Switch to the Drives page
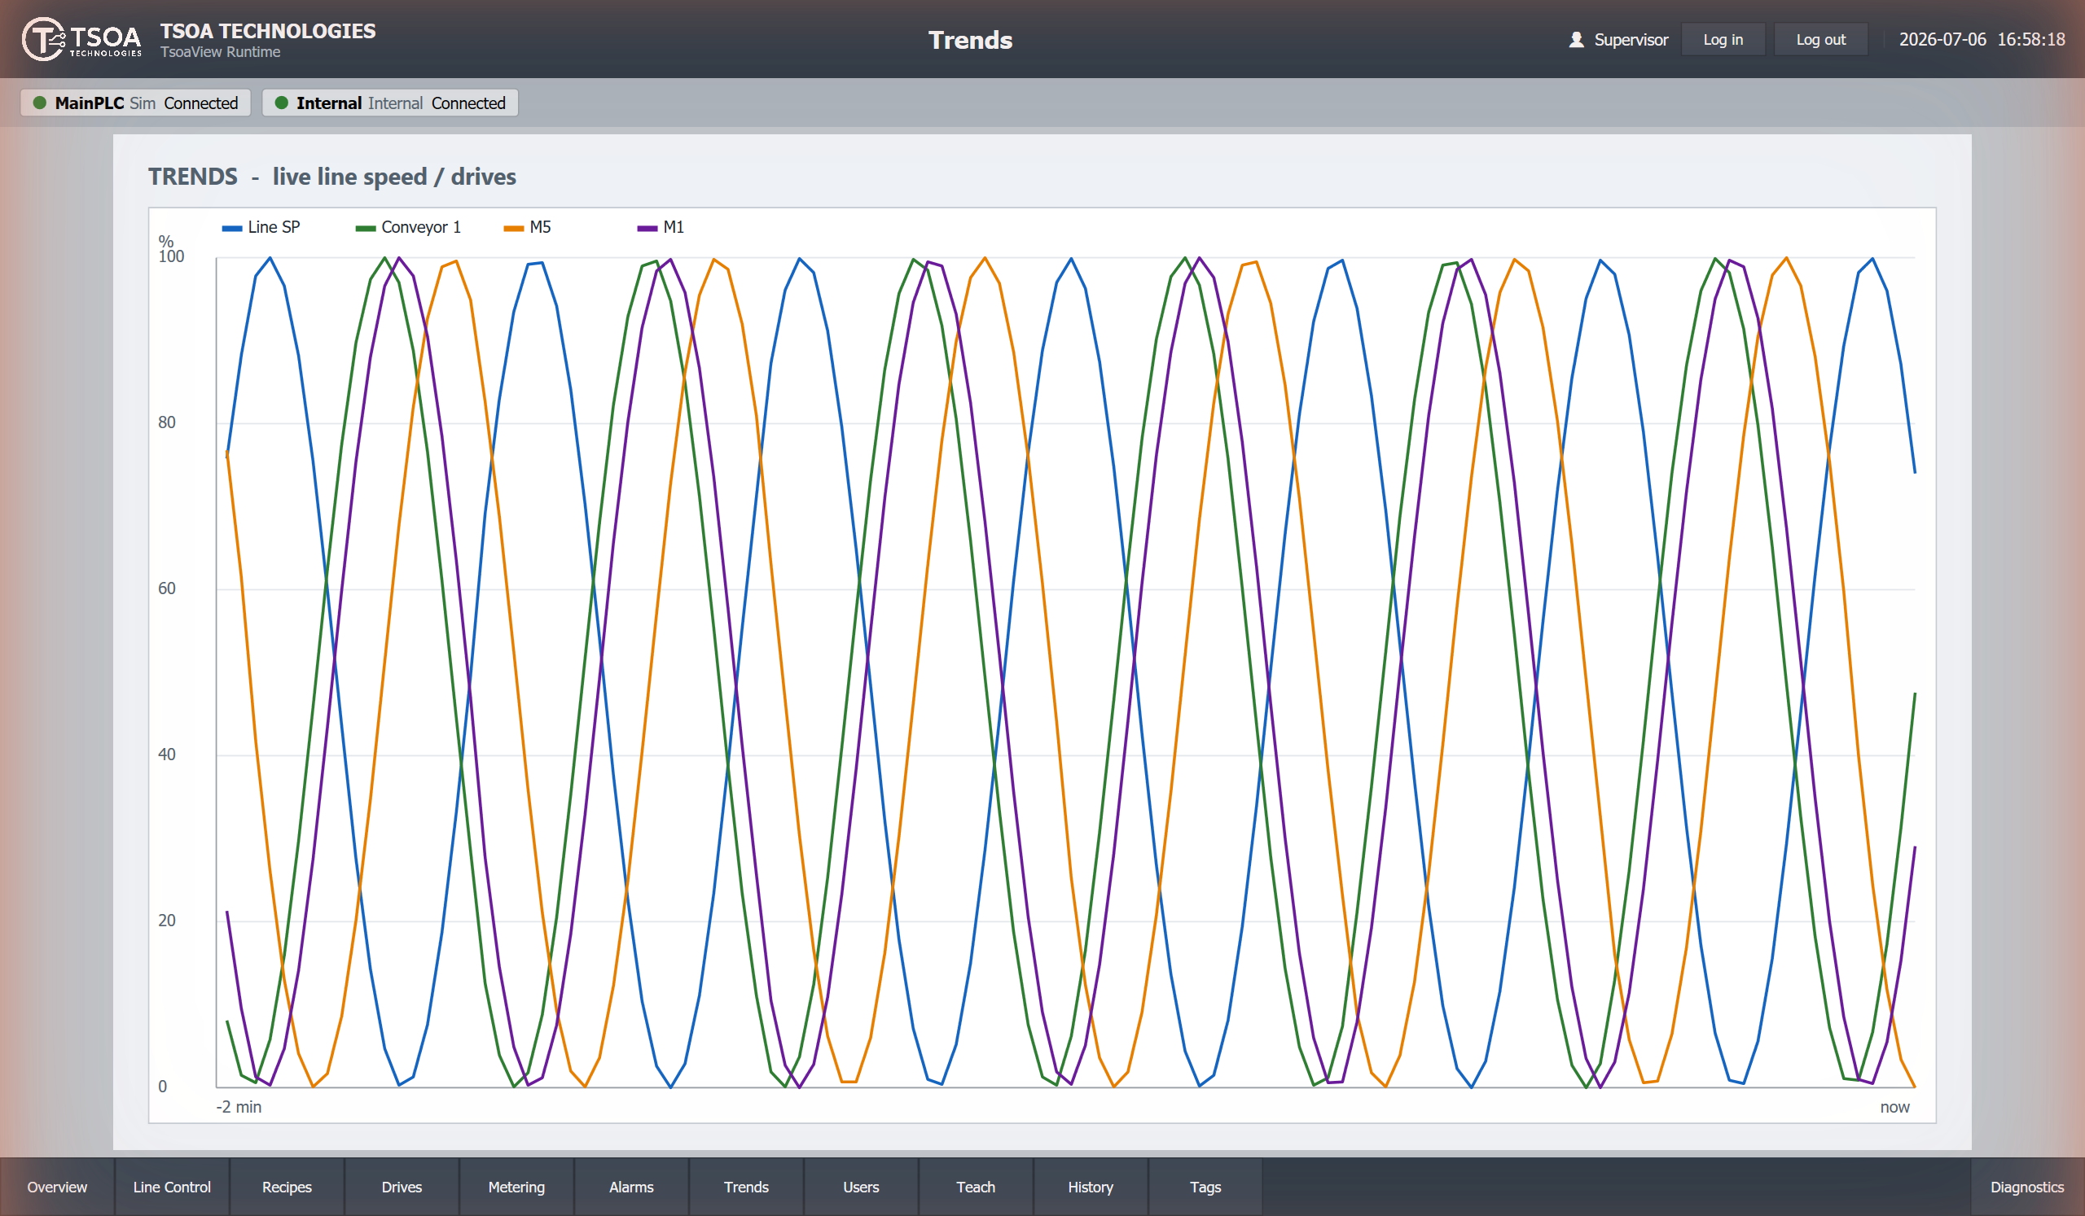 click(402, 1187)
